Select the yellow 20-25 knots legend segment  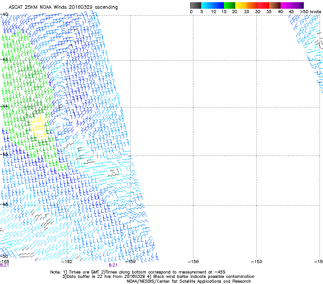click(241, 5)
